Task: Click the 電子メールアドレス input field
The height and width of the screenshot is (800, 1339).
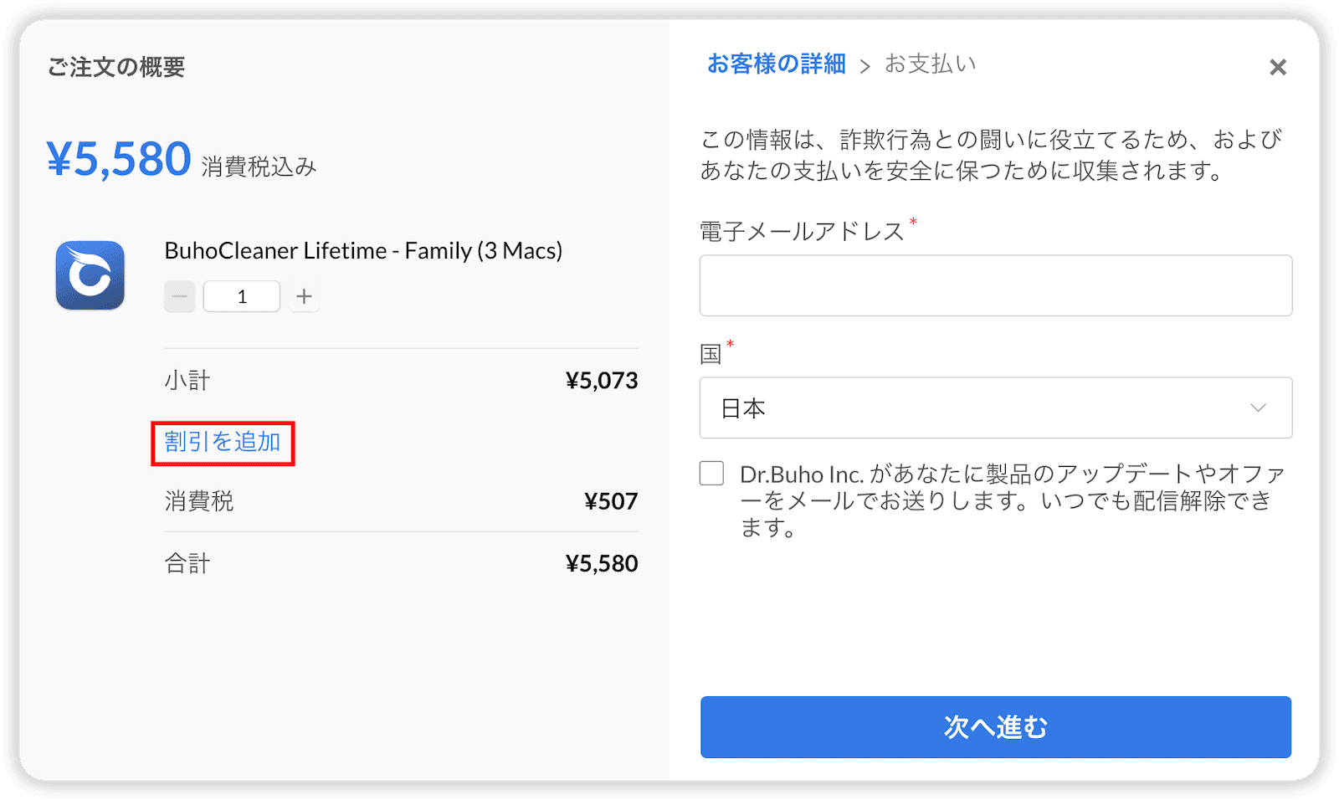Action: (x=996, y=285)
